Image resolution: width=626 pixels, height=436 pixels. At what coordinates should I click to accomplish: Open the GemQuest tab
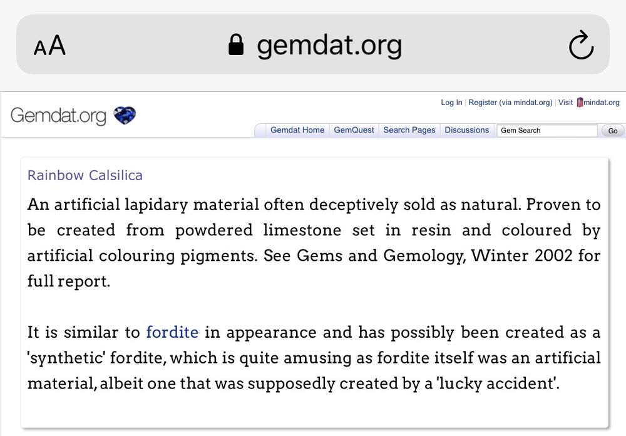point(354,130)
